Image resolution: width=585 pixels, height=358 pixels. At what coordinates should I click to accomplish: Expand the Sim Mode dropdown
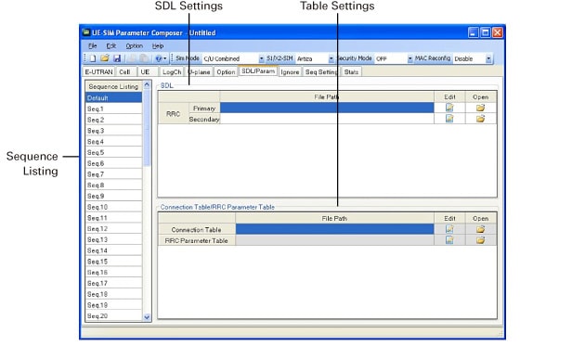coord(261,58)
